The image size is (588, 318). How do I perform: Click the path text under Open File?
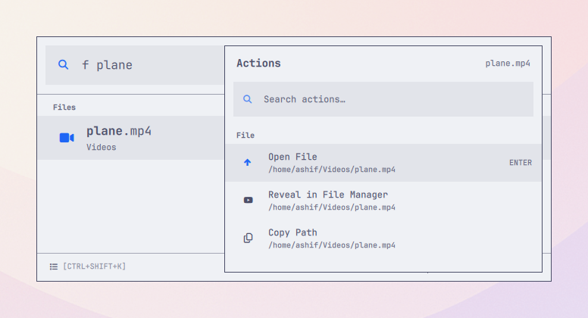[332, 170]
